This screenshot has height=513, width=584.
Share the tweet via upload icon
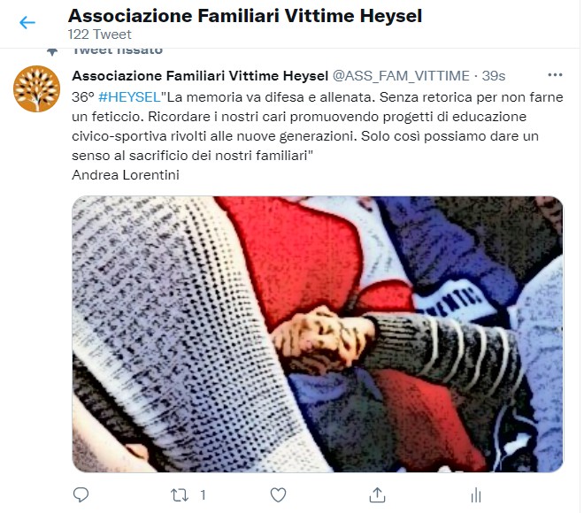(x=377, y=494)
